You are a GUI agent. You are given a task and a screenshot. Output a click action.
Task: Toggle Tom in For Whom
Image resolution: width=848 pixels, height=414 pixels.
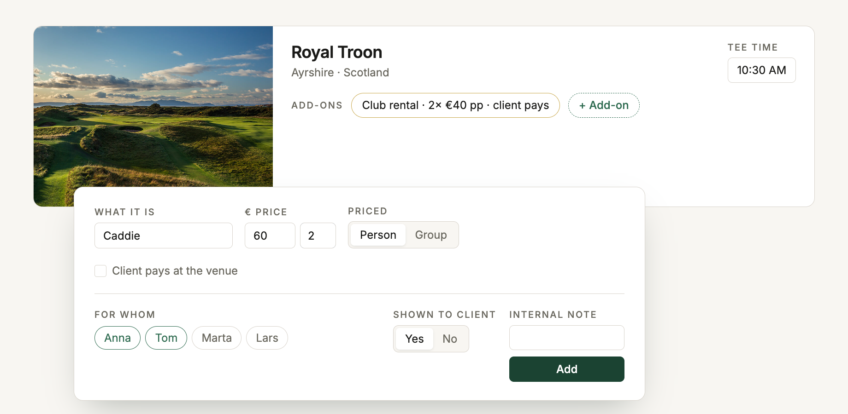pos(166,338)
